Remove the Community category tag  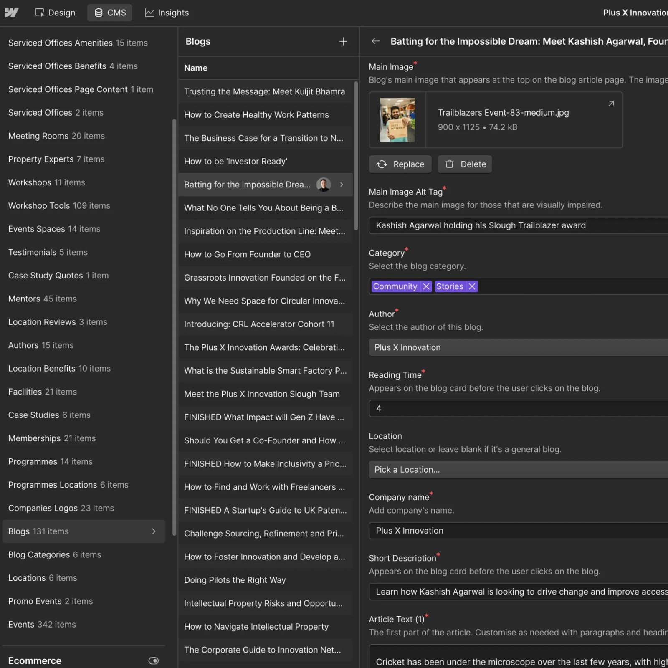426,286
